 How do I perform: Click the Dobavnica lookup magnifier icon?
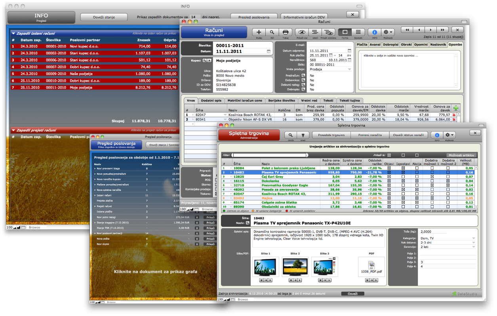(303, 80)
